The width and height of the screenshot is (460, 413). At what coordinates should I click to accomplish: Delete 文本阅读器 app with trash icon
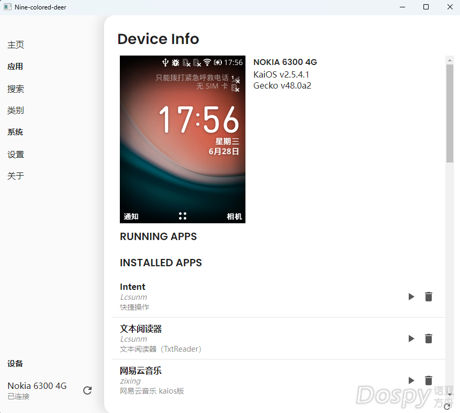[x=429, y=339]
